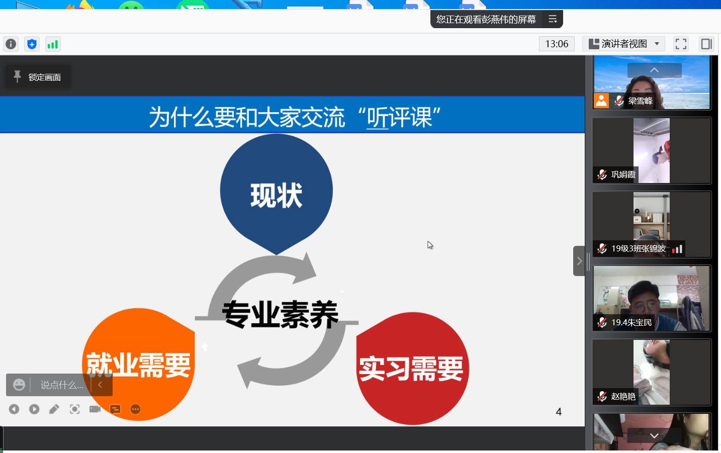Open the meeting info icon

(x=11, y=44)
